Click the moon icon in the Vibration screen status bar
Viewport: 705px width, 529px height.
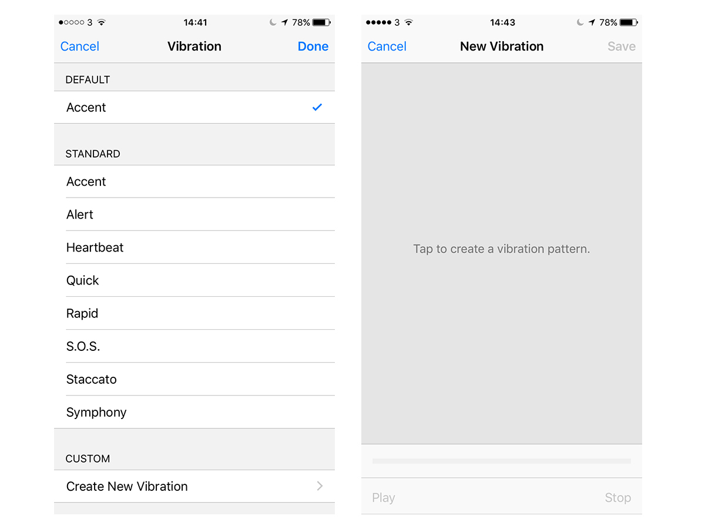[273, 22]
